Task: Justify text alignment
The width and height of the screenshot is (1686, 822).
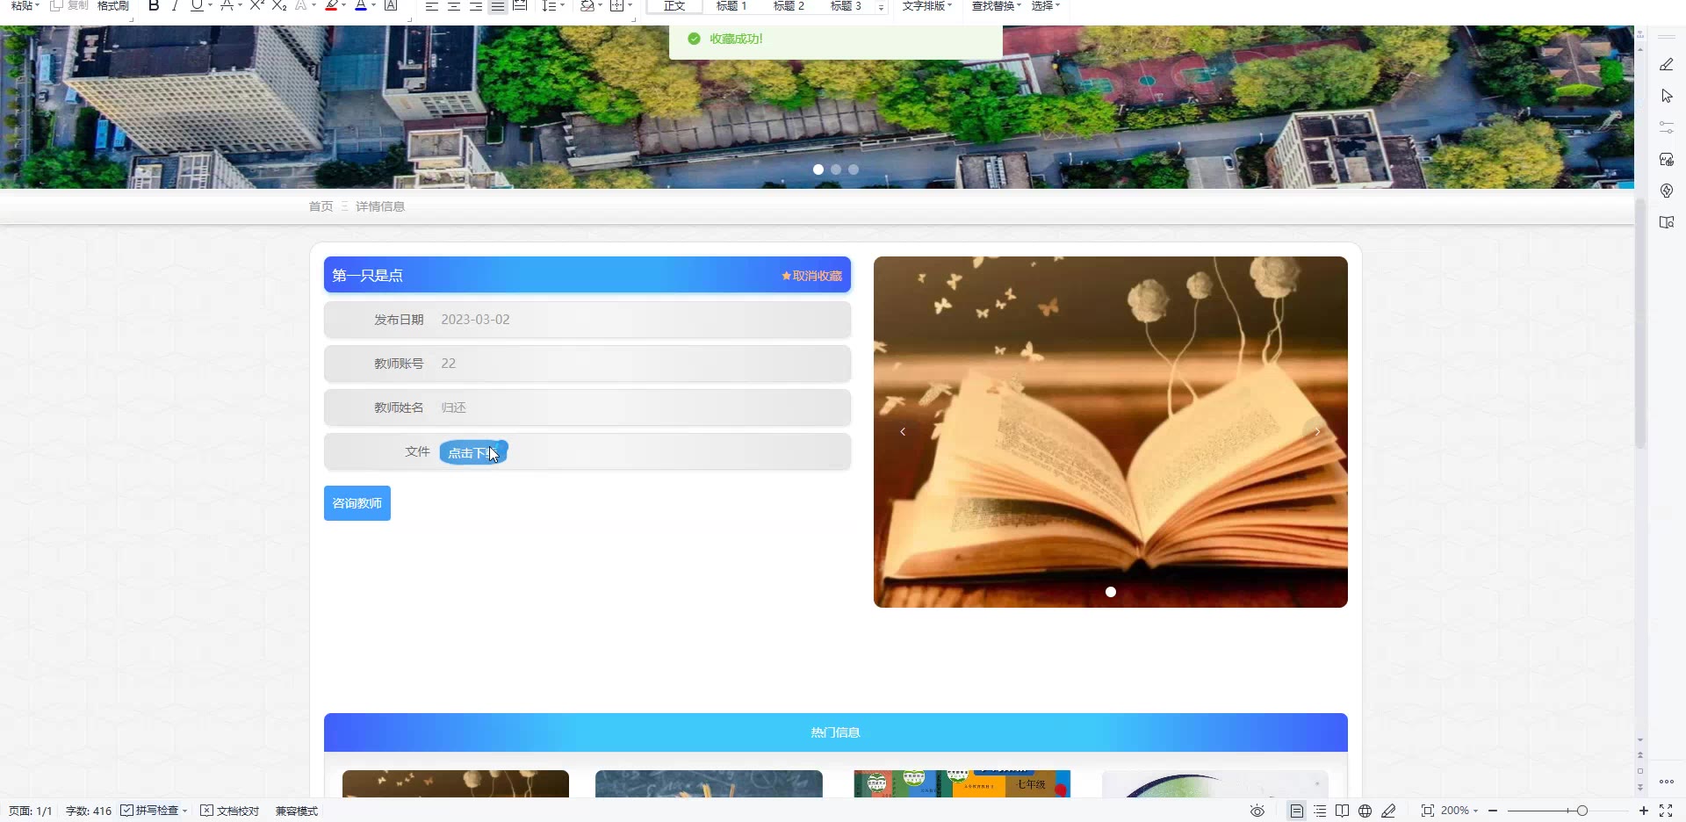Action: click(x=498, y=5)
